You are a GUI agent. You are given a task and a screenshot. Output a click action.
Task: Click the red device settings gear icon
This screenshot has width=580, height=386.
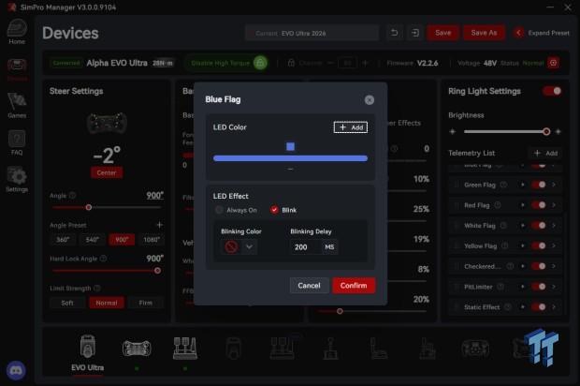(x=554, y=63)
